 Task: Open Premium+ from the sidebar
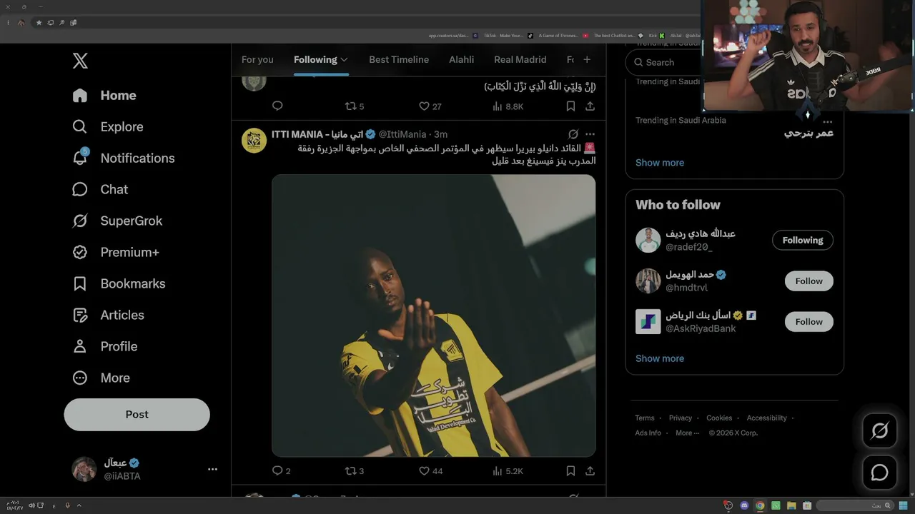click(116, 252)
